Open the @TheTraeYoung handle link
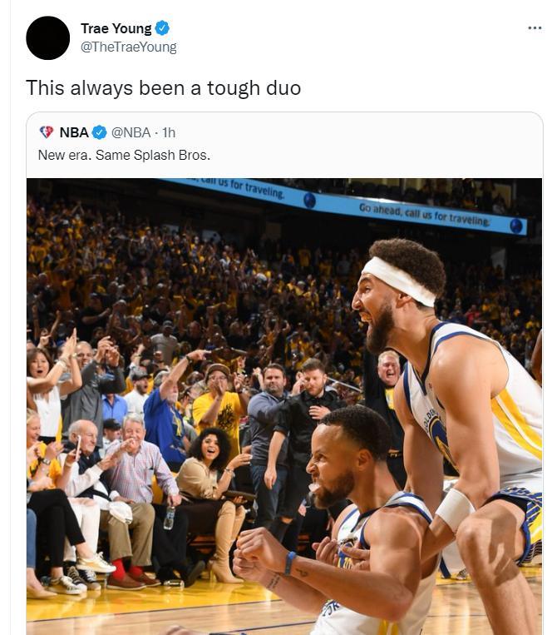The image size is (552, 635). [129, 47]
